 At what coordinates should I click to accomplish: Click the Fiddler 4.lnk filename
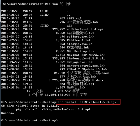click(x=79, y=40)
